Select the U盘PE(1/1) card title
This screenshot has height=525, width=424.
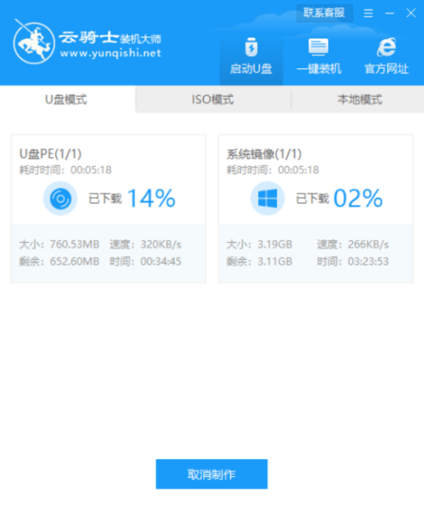[x=51, y=154]
